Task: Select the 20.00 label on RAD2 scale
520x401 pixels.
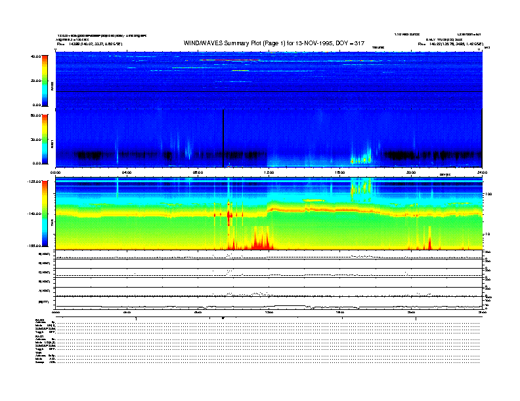Action: pos(35,81)
